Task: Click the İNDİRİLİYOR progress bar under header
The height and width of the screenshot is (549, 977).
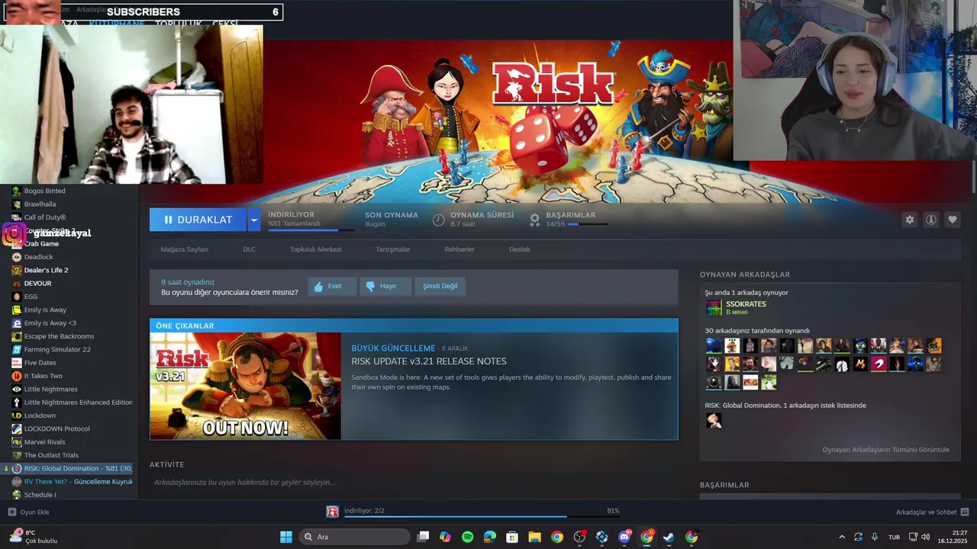Action: pyautogui.click(x=311, y=230)
